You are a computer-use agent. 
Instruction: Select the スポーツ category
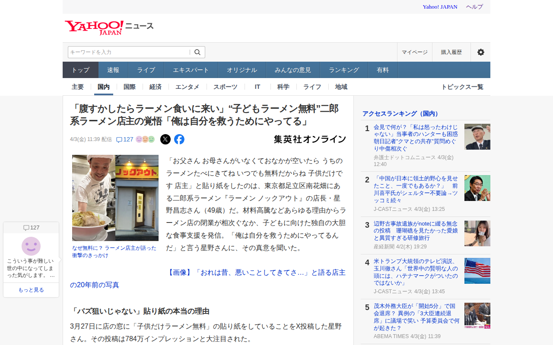(x=226, y=87)
